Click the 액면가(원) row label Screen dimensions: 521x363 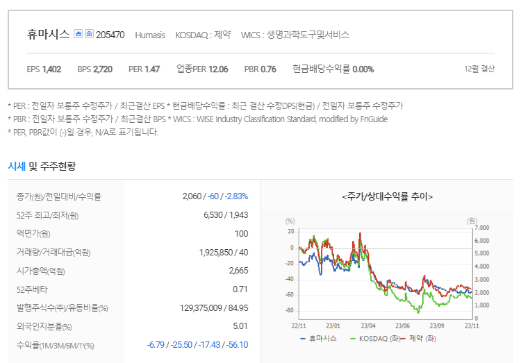coord(33,234)
